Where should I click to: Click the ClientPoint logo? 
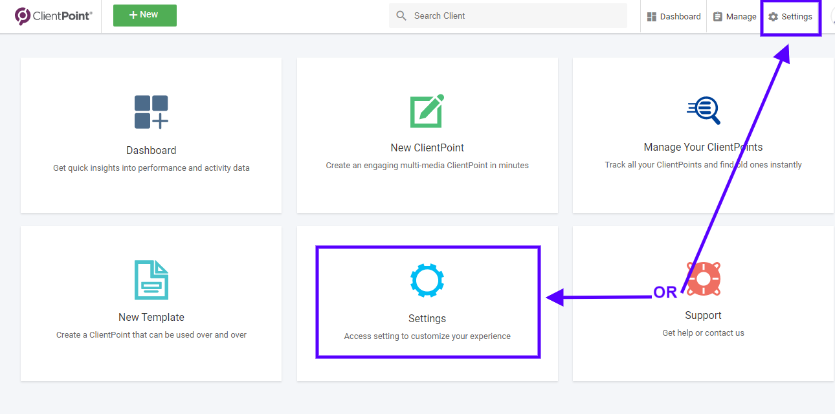click(54, 16)
